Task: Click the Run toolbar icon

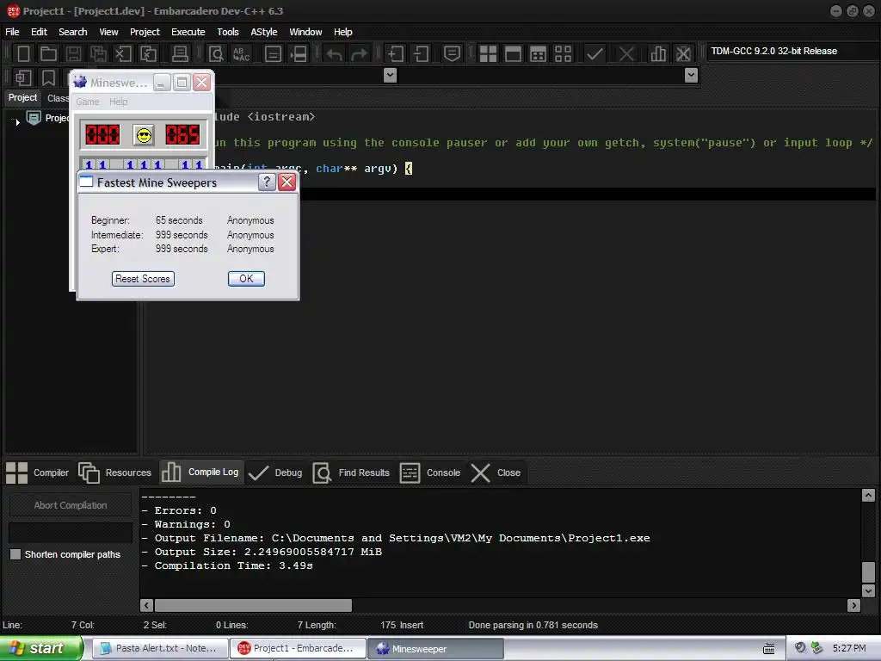Action: pos(513,54)
